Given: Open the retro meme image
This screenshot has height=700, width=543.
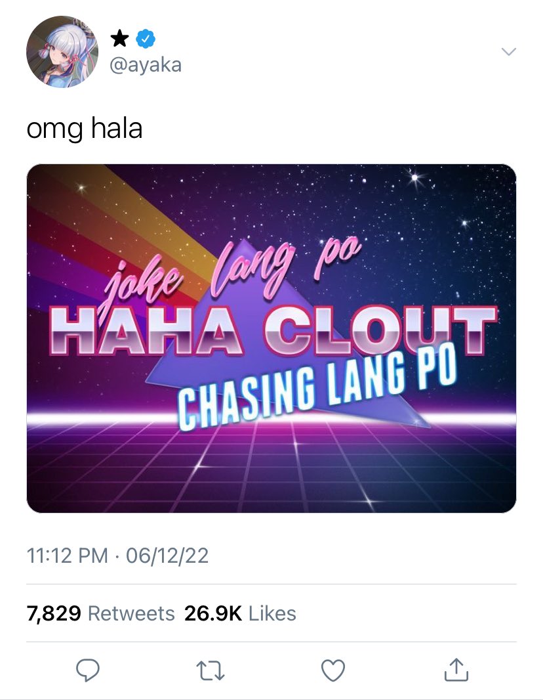Looking at the screenshot, I should (x=271, y=338).
